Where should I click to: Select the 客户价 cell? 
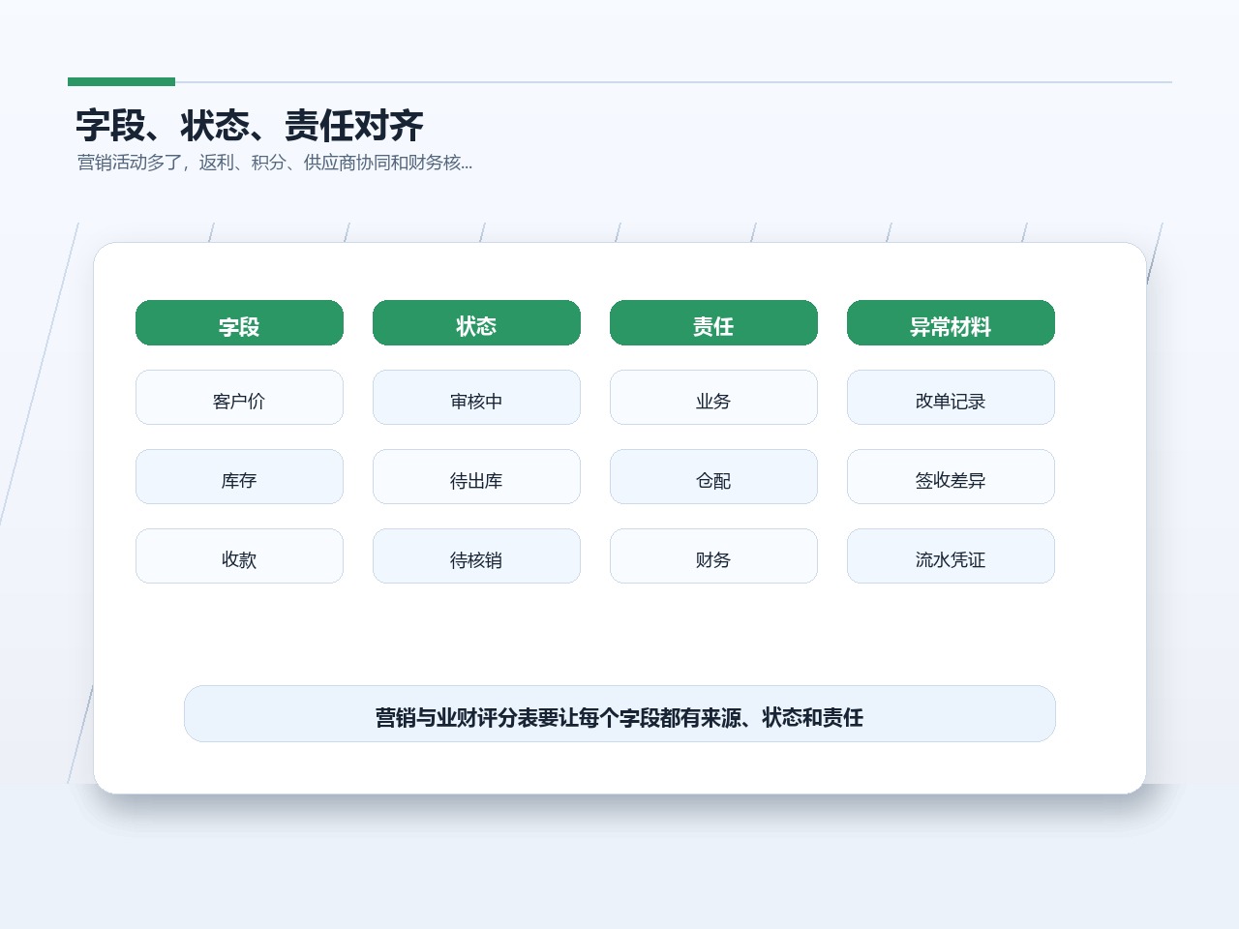239,398
